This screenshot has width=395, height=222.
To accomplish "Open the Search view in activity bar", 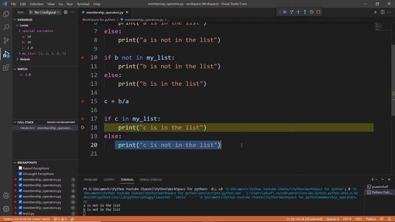I will coord(6,27).
